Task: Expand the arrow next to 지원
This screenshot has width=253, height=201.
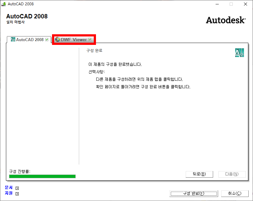Action: coord(17,194)
